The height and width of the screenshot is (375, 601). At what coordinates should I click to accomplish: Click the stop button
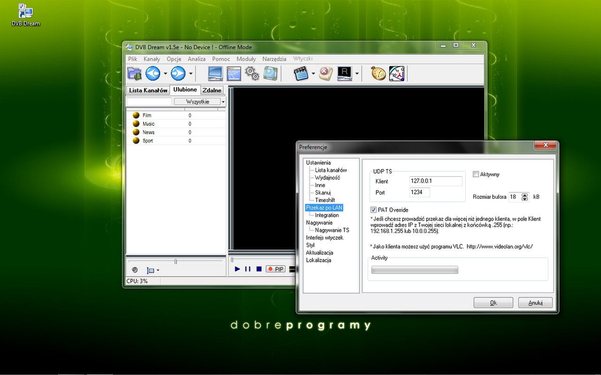259,269
